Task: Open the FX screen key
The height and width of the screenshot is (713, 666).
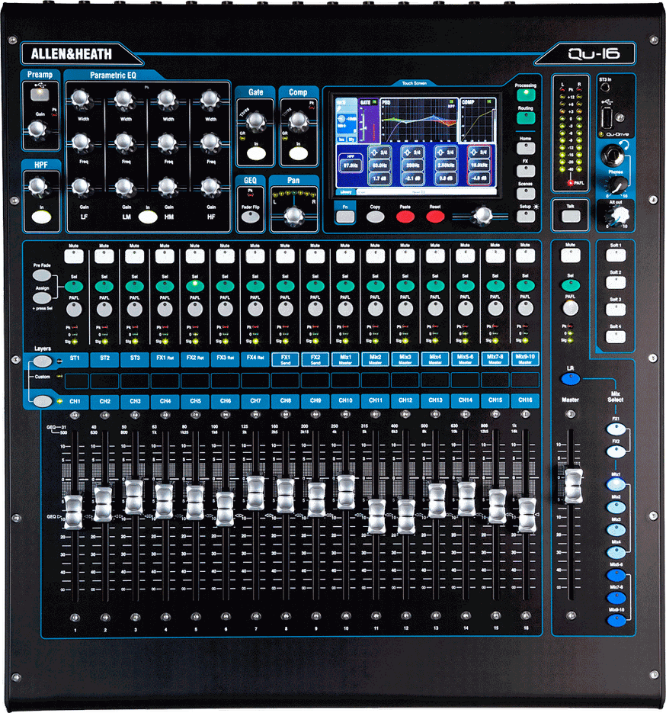Action: [526, 171]
